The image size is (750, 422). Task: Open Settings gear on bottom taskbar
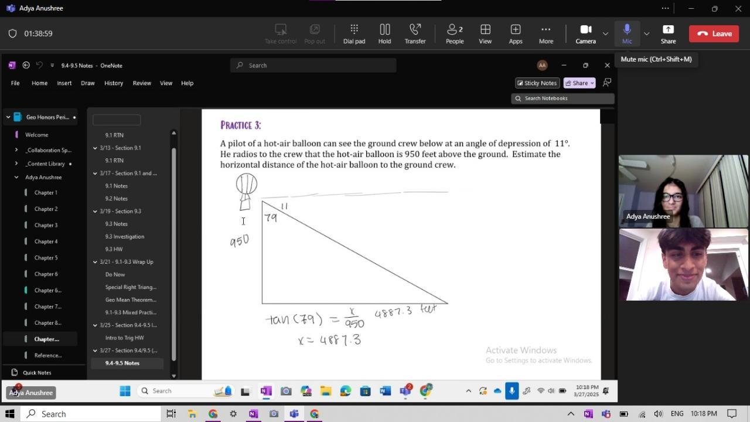(x=233, y=414)
